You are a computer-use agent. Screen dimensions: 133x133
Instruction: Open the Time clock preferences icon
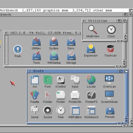(61, 110)
